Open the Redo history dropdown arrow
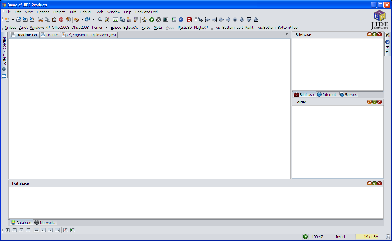The image size is (392, 241). pos(93,20)
